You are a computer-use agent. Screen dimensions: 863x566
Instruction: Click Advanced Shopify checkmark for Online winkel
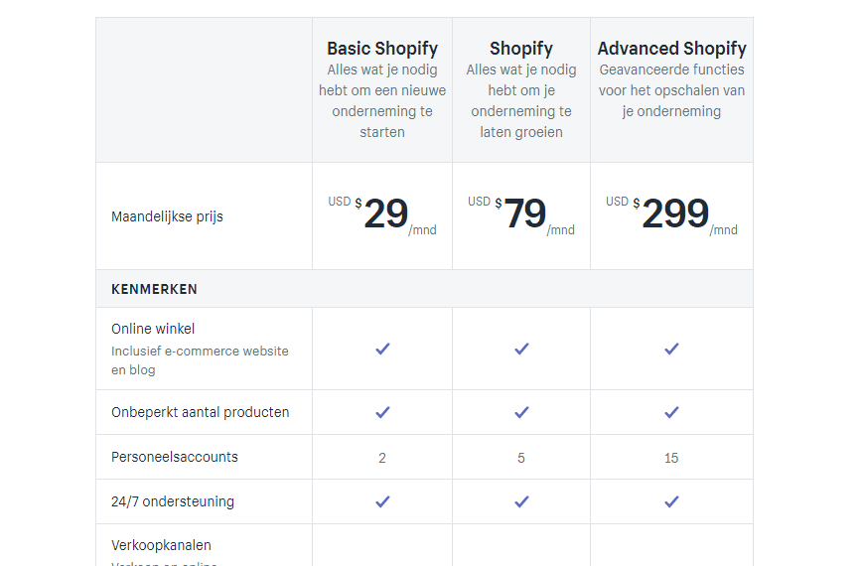[671, 349]
